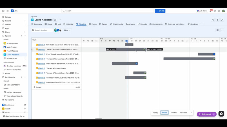Open the Shortcuts dropdown arrow
Image resolution: width=227 pixels, height=127 pixels.
[200, 24]
